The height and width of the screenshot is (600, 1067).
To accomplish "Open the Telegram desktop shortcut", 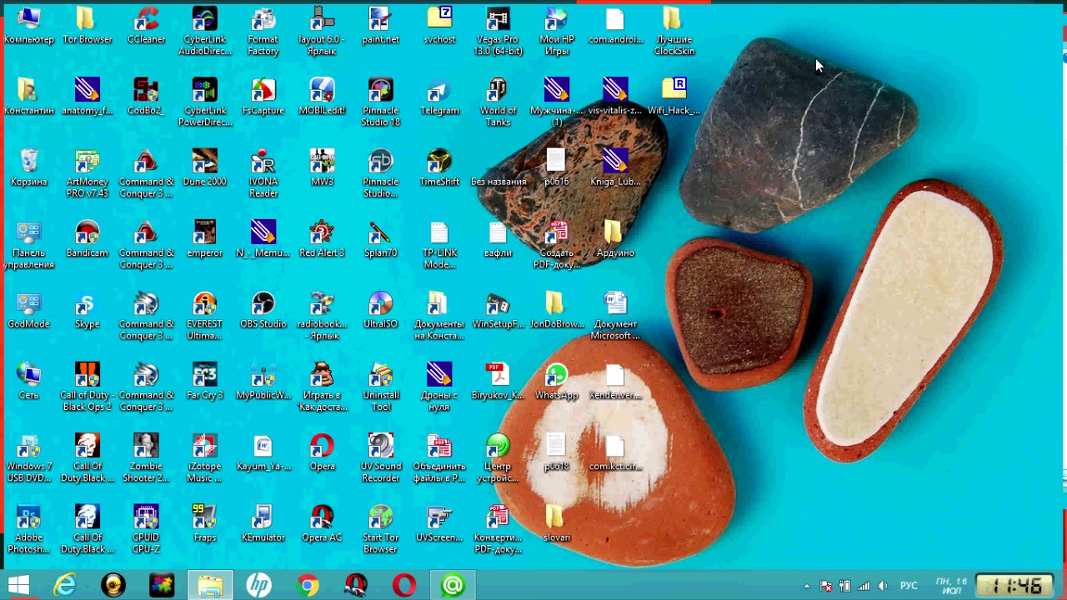I will point(439,97).
